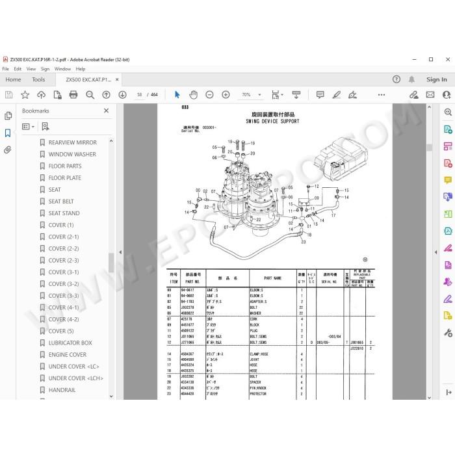
Task: Open the File menu
Action: point(5,69)
